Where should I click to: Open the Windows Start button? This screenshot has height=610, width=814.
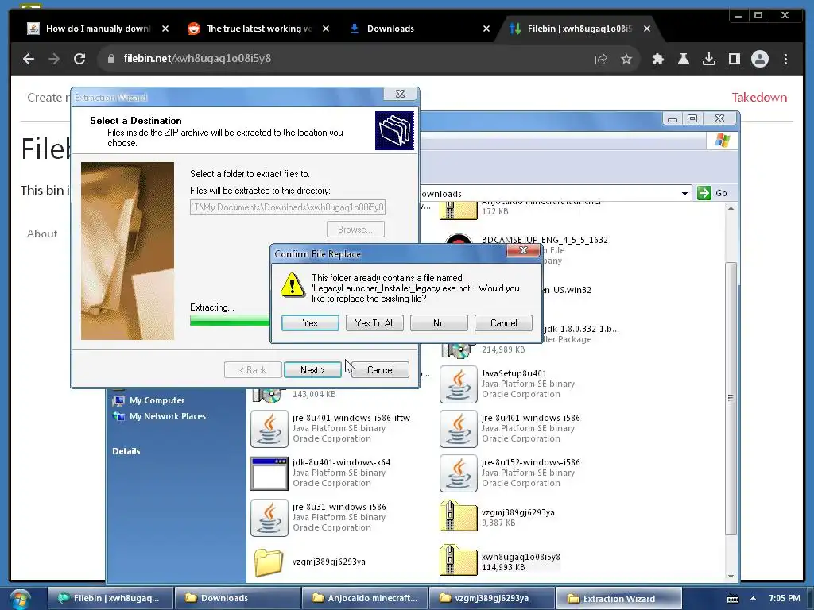pyautogui.click(x=20, y=599)
